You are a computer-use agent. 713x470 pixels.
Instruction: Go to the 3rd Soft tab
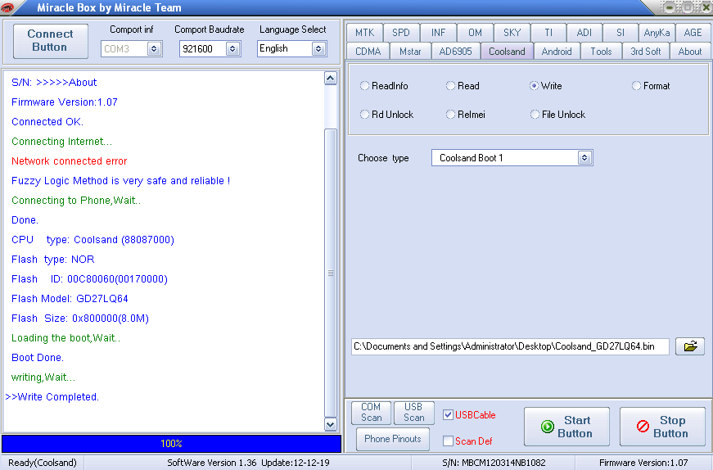646,52
